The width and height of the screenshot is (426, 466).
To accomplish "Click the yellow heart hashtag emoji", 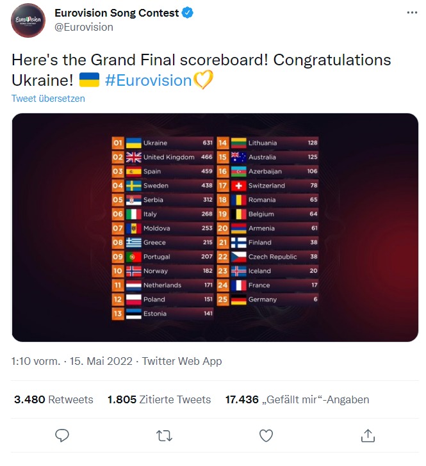I will coord(204,80).
